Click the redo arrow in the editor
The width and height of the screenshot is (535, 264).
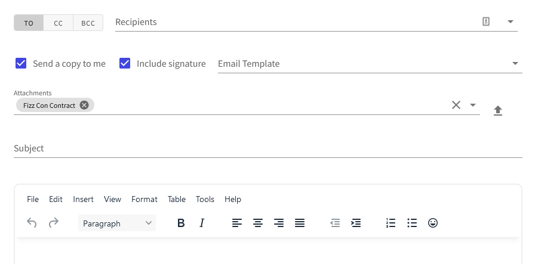click(x=54, y=223)
